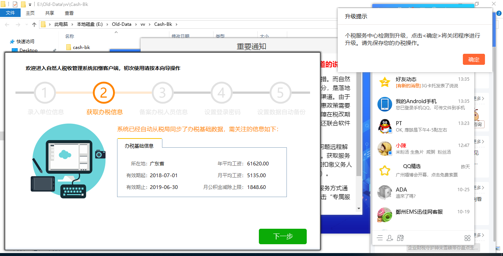The image size is (503, 256).
Task: Open 我的Android手机 entry in QQ
Action: click(x=423, y=104)
